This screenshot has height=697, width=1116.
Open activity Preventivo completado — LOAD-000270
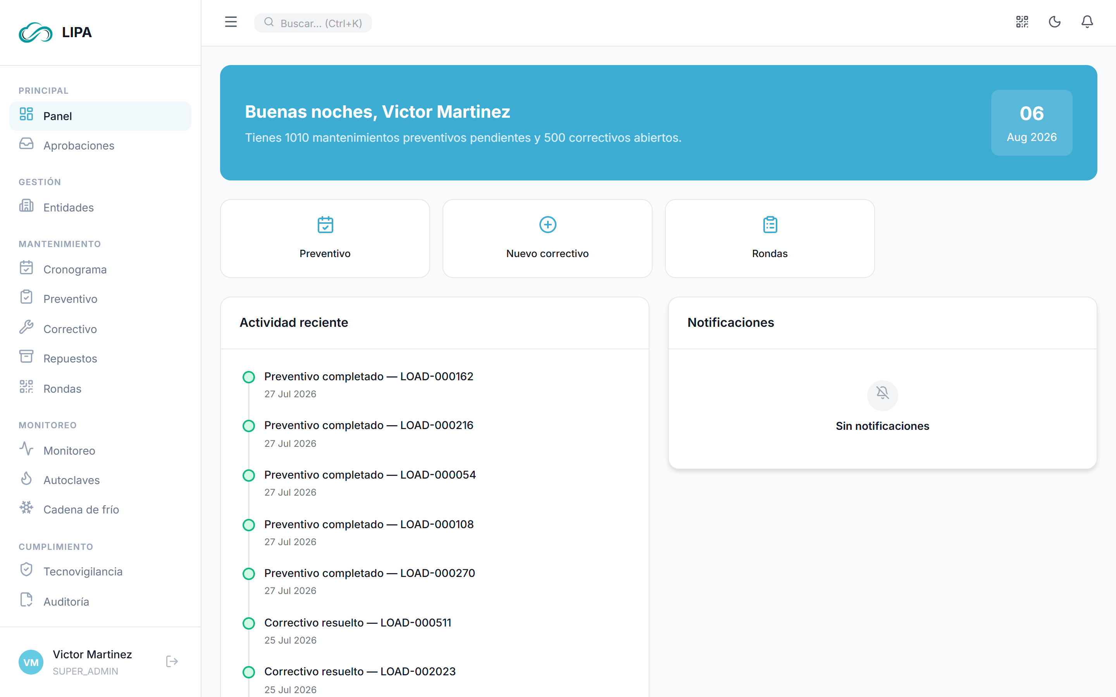pyautogui.click(x=369, y=573)
